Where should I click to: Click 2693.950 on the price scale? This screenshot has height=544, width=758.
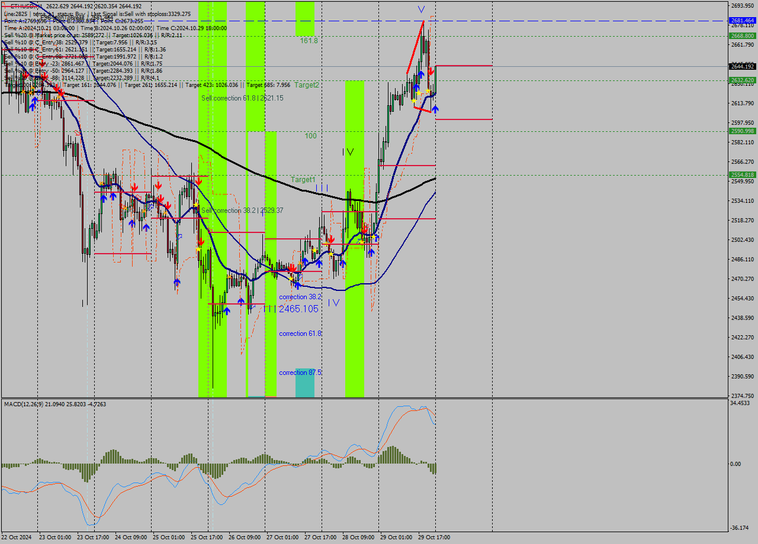[742, 5]
